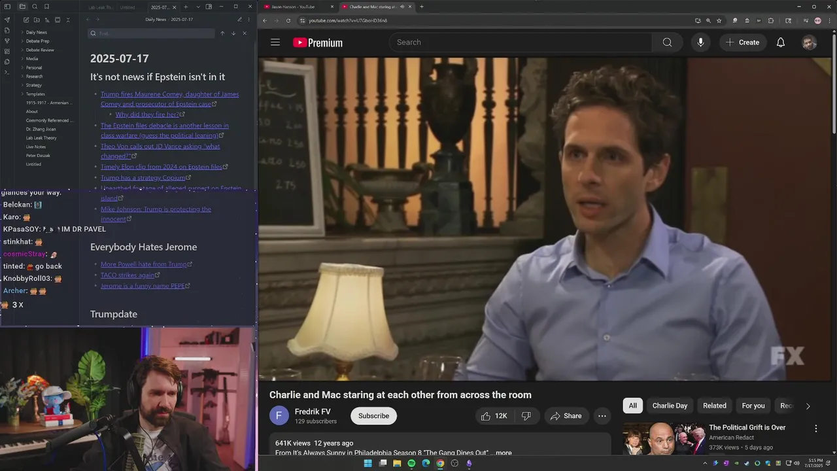Subscribe to Fredrik FV channel
The image size is (837, 471).
tap(373, 416)
